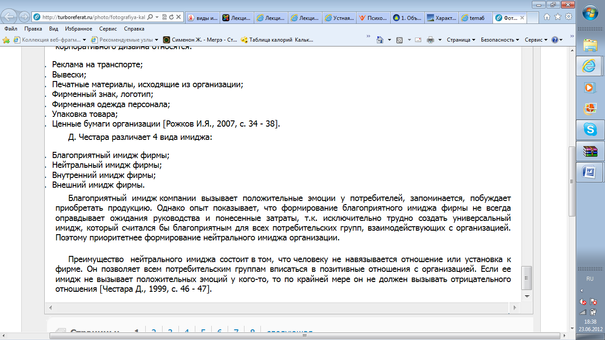The width and height of the screenshot is (605, 340).
Task: Switch to the "tema6" tab
Action: click(475, 18)
